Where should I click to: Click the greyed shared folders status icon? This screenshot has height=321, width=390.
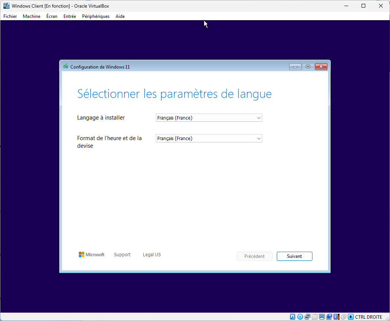coord(314,317)
